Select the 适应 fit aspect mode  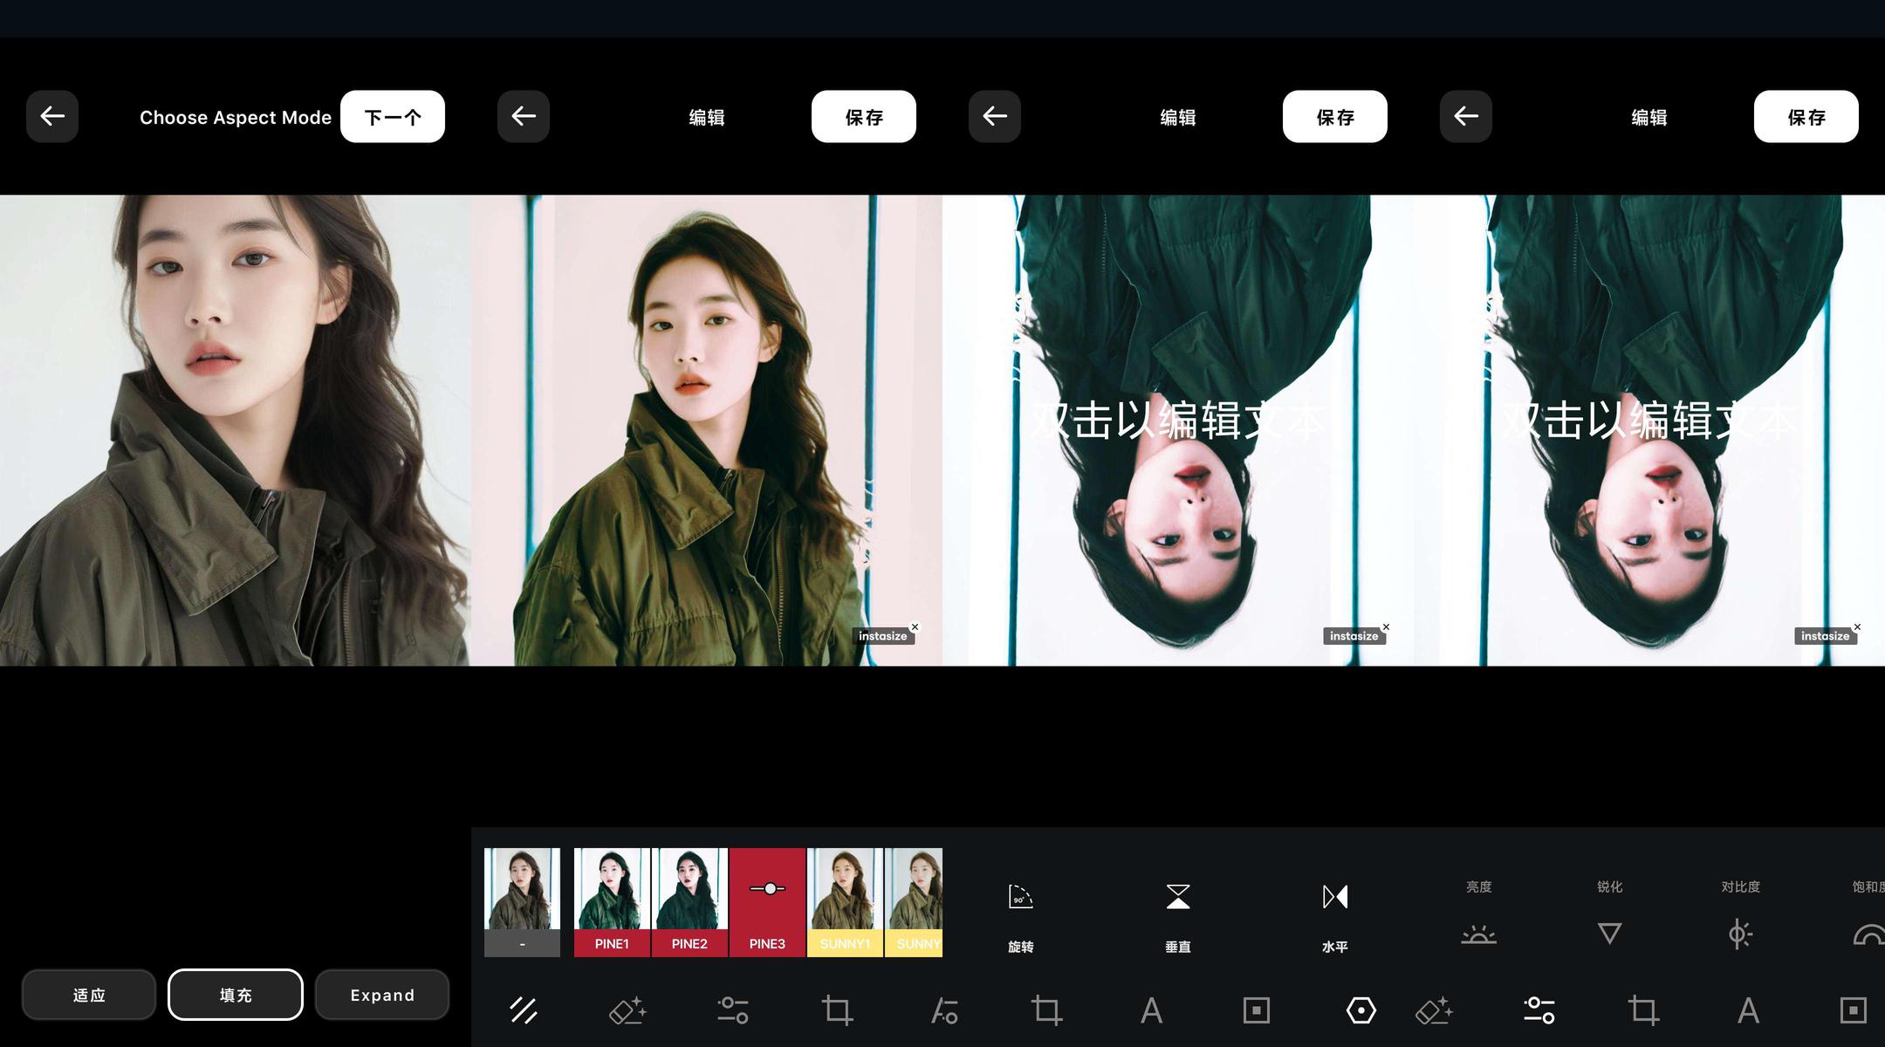coord(89,995)
